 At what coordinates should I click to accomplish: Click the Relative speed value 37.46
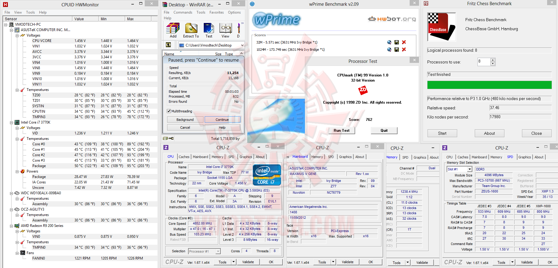[x=520, y=108]
